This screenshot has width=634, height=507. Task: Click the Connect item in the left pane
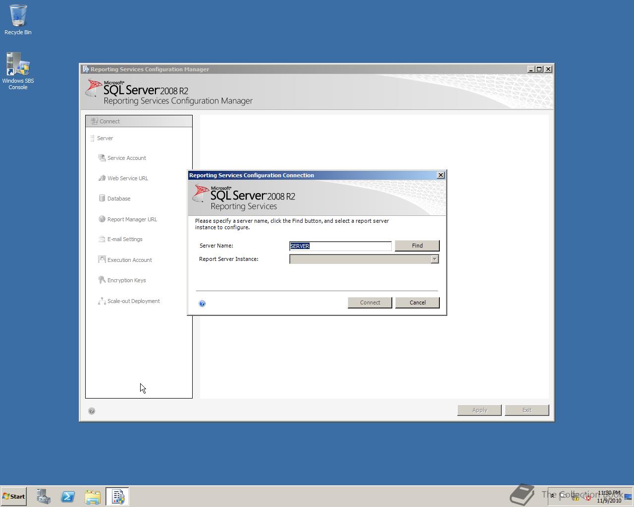[x=139, y=121]
